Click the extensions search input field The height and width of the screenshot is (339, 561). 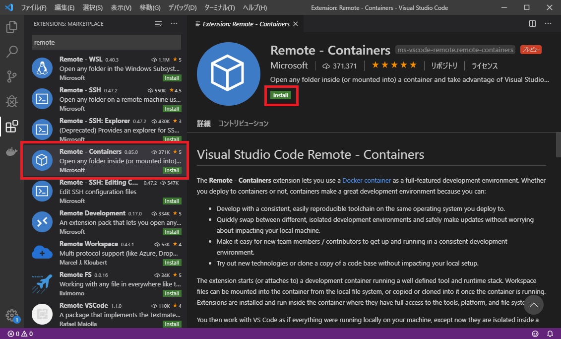pyautogui.click(x=106, y=43)
